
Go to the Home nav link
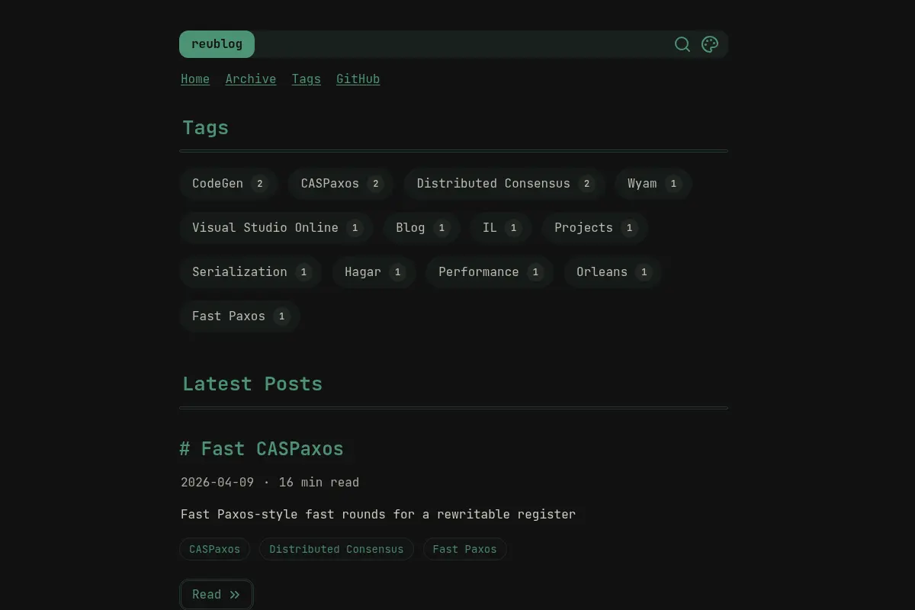coord(195,79)
